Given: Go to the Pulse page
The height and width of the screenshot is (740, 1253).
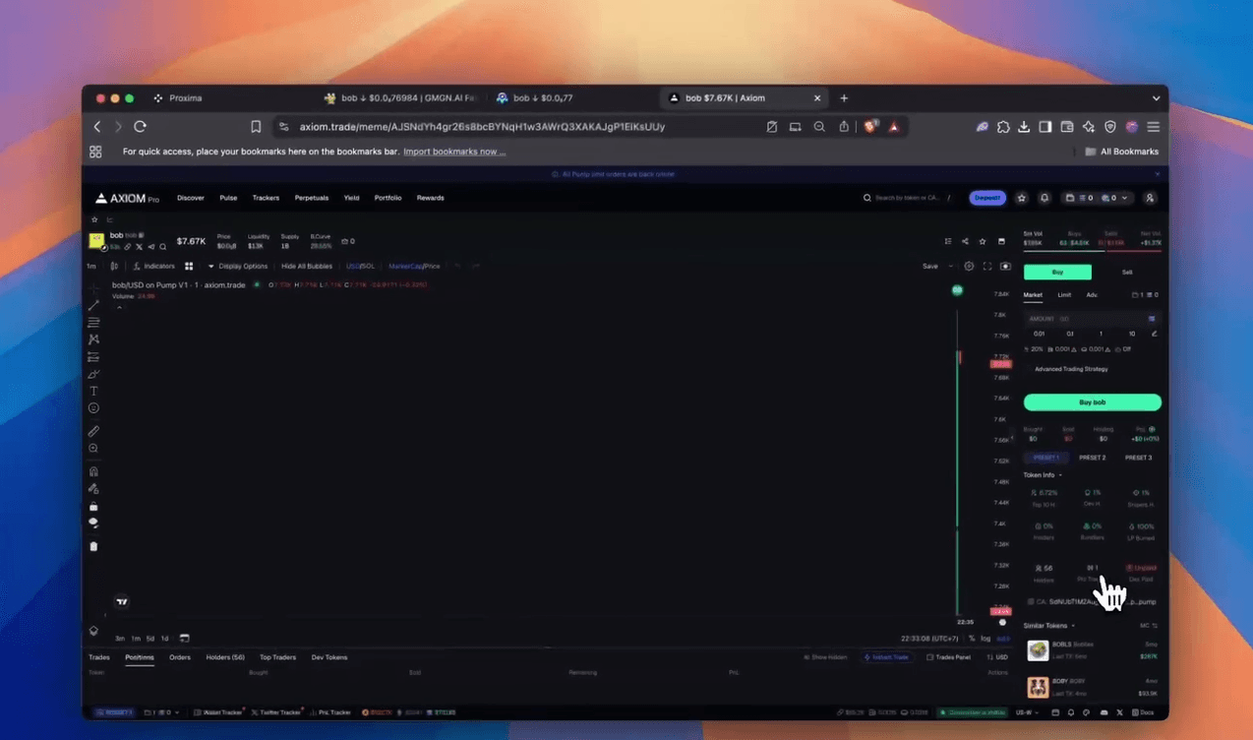Looking at the screenshot, I should tap(228, 198).
